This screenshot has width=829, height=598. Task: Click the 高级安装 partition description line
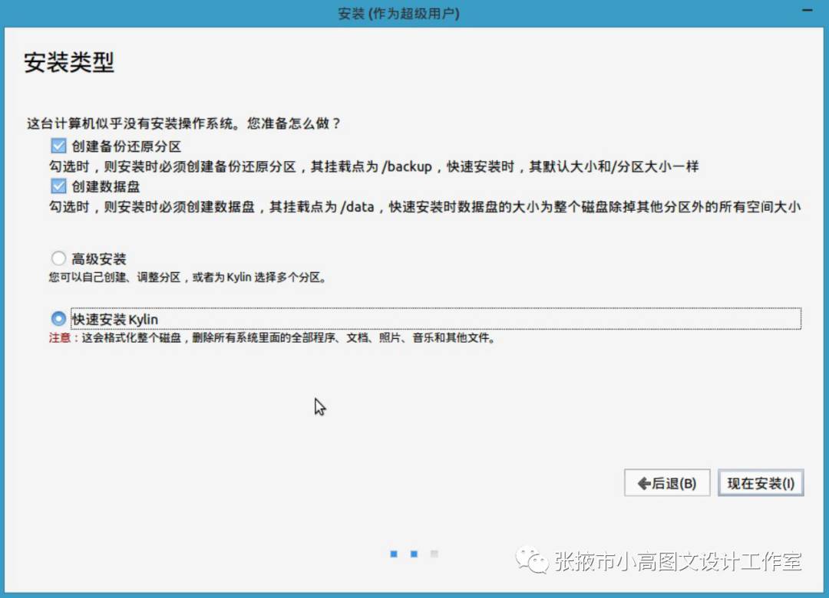click(x=188, y=278)
